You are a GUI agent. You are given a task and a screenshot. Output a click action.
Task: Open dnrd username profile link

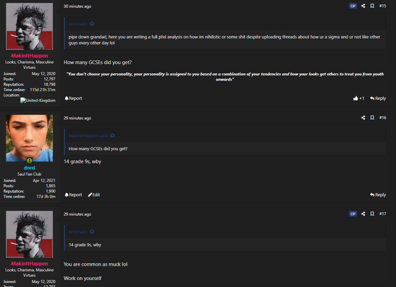(x=29, y=168)
